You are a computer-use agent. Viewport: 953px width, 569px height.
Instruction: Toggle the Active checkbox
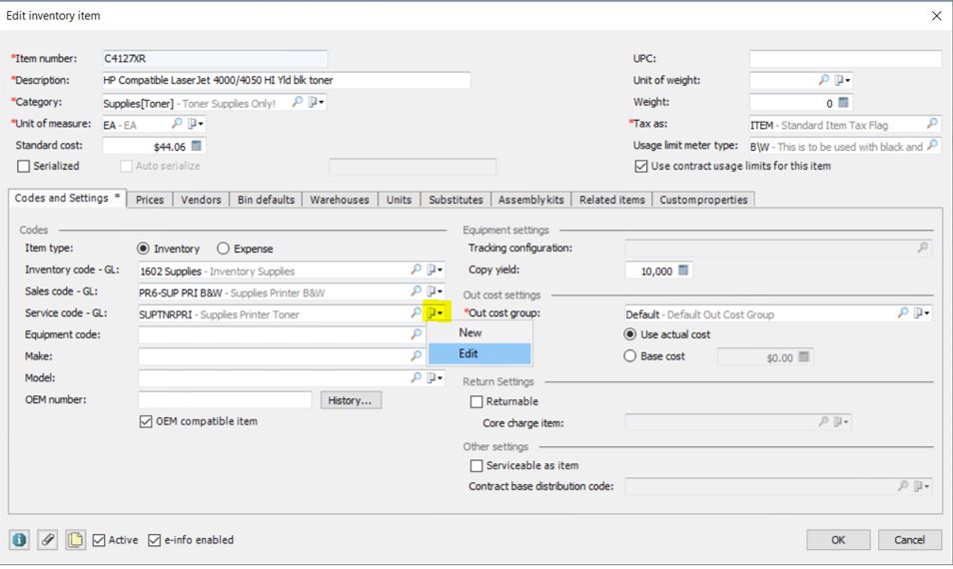pos(99,540)
